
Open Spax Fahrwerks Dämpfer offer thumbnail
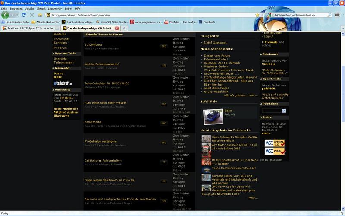point(207,139)
